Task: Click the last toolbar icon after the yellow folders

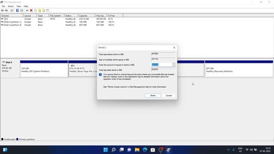Action: tap(48, 10)
